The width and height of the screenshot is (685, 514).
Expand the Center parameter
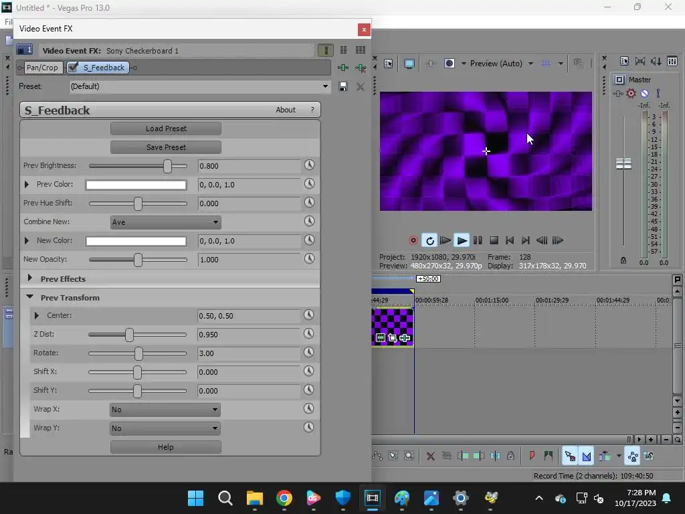point(37,315)
